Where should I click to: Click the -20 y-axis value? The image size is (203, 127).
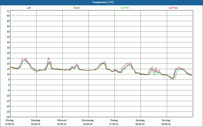[8, 106]
